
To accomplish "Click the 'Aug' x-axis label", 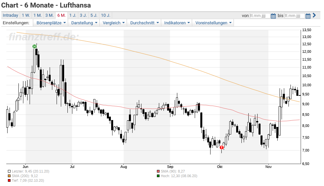I will point(124,167).
